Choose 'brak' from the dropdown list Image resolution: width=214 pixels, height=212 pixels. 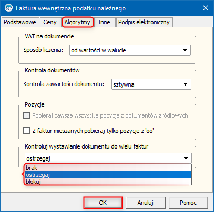108,168
